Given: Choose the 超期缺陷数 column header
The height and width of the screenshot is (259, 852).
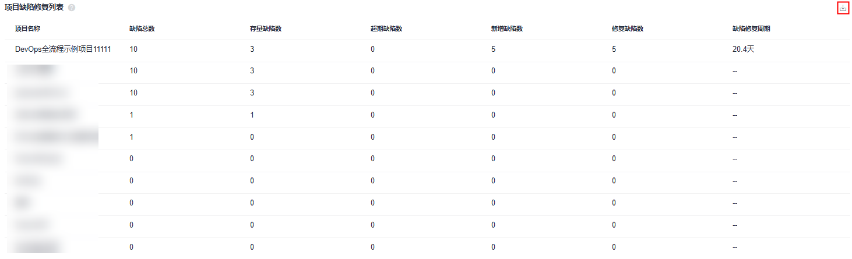Looking at the screenshot, I should 386,29.
